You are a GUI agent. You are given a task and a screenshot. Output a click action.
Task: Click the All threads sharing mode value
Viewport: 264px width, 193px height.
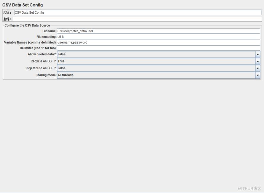click(x=66, y=75)
